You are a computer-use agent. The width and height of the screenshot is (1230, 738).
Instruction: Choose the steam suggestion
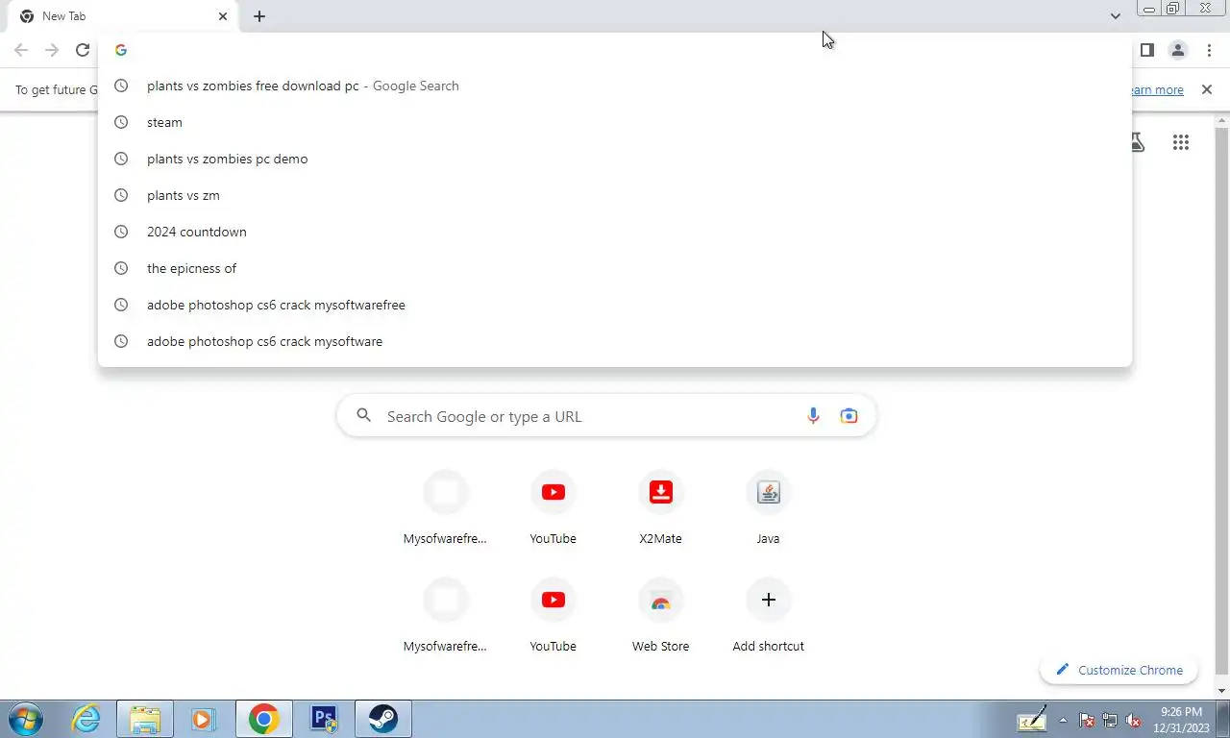[x=615, y=122]
